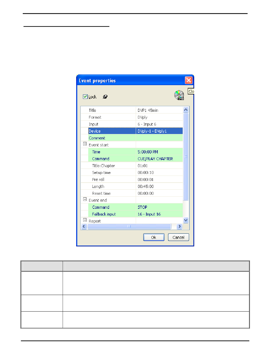Image resolution: width=267 pixels, height=354 pixels.
Task: Click the Ok button
Action: (x=154, y=237)
